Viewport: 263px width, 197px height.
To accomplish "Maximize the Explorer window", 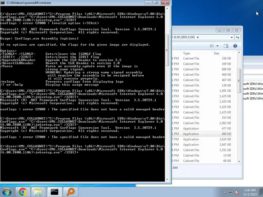I will click(228, 30).
